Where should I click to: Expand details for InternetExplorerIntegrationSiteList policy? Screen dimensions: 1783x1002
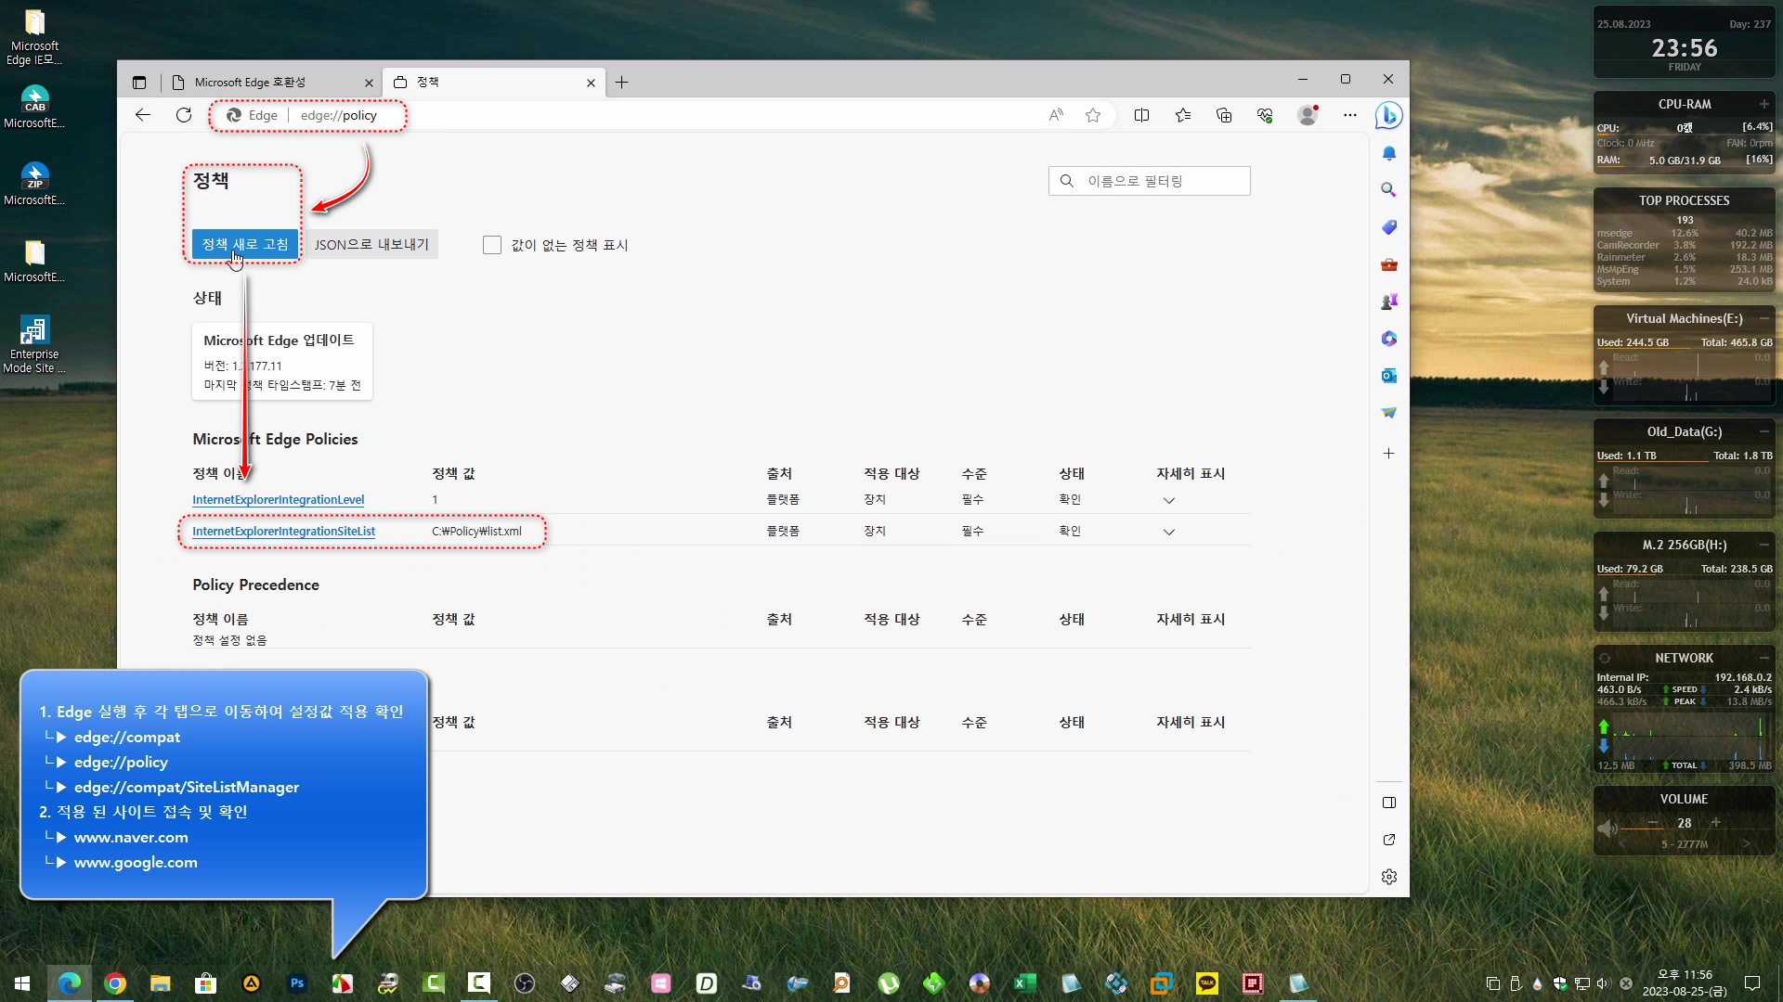(1168, 531)
